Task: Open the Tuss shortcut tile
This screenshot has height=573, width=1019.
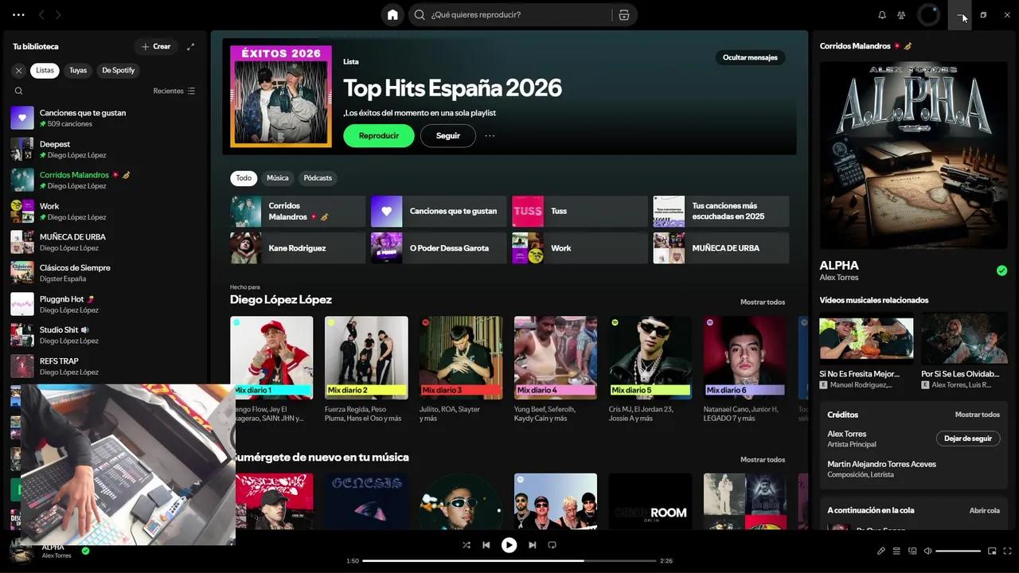Action: [580, 211]
